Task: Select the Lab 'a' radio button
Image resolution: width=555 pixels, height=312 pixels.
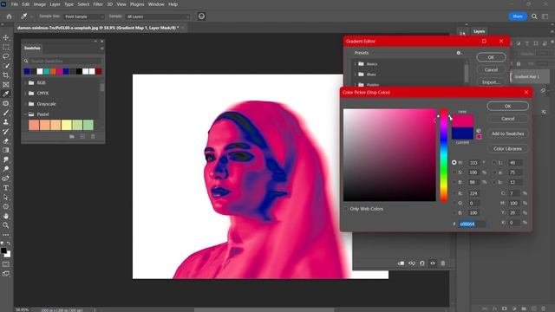Action: pyautogui.click(x=494, y=172)
